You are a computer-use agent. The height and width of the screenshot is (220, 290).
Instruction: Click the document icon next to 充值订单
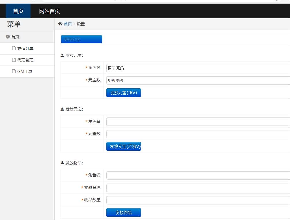coord(14,49)
